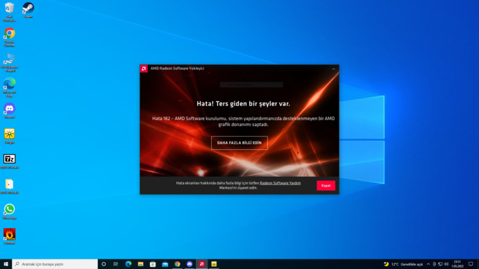Open the Mail app from the taskbar
Image resolution: width=479 pixels, height=269 pixels.
(x=165, y=264)
